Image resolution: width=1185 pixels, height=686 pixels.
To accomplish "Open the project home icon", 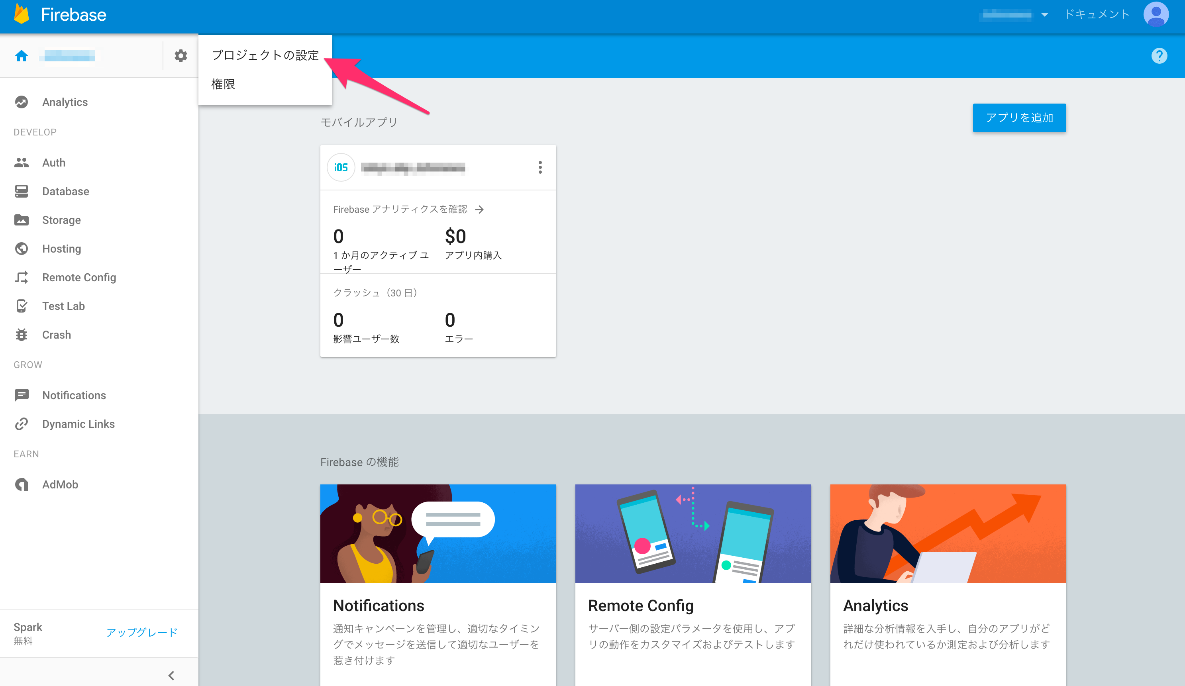I will (22, 56).
